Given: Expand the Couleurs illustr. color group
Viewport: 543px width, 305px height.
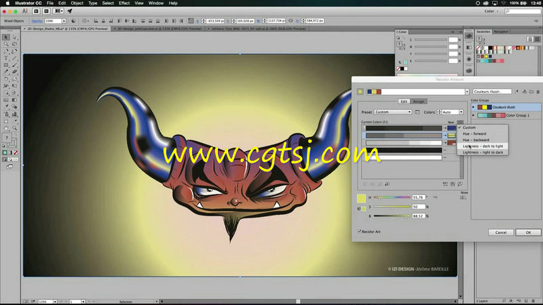Looking at the screenshot, I should point(473,107).
